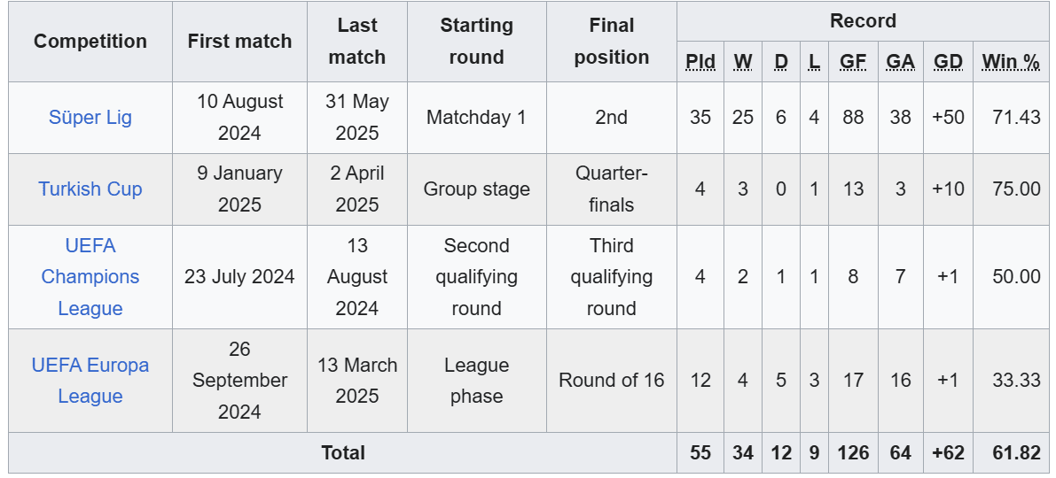
Task: Click the D column header abbreviation
Action: 781,62
